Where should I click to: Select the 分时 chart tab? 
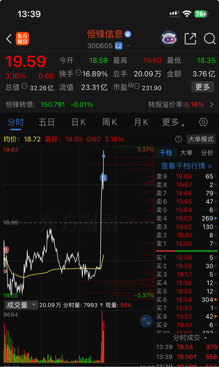[15, 122]
